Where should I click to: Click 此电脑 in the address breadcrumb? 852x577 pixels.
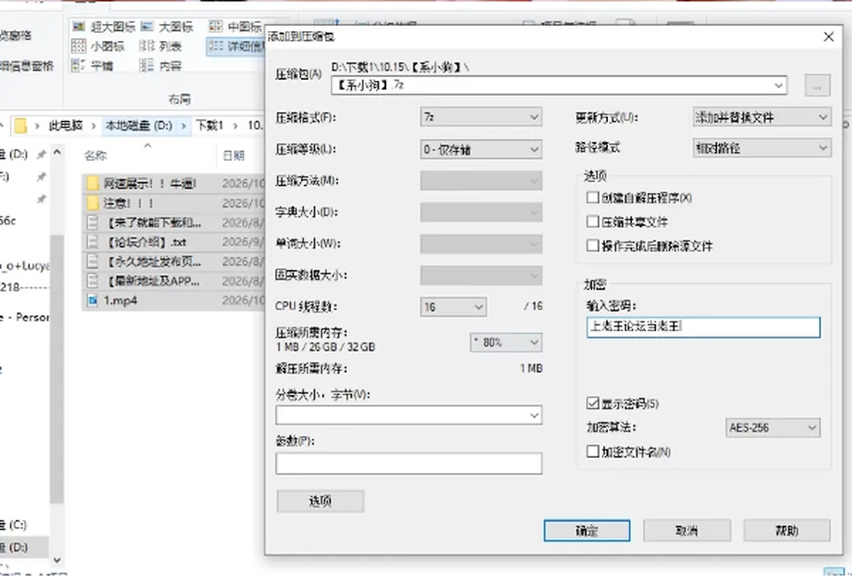point(66,125)
